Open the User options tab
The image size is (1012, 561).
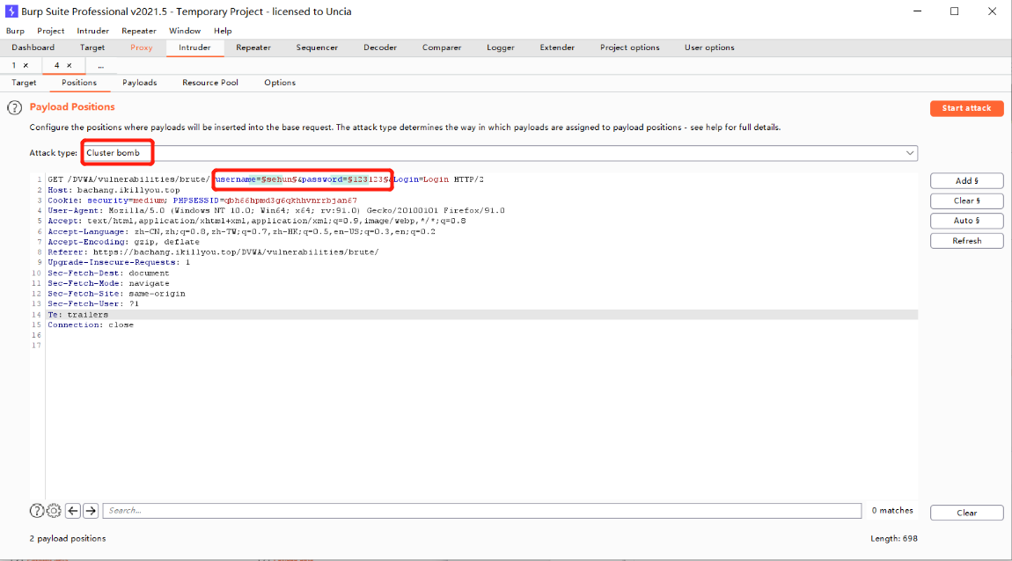pyautogui.click(x=709, y=47)
